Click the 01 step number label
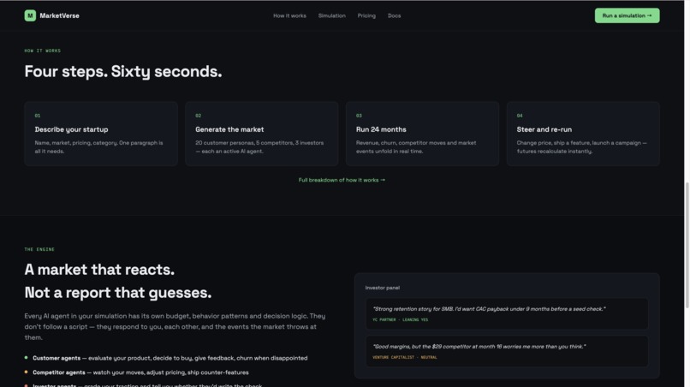The image size is (690, 387). [x=38, y=116]
